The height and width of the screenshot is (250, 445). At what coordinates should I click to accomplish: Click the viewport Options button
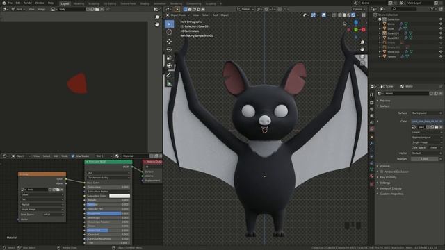(x=359, y=9)
